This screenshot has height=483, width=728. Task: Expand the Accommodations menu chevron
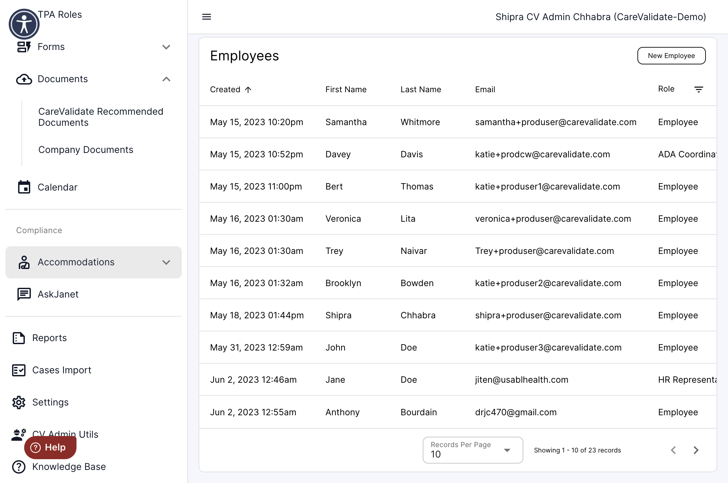click(166, 262)
